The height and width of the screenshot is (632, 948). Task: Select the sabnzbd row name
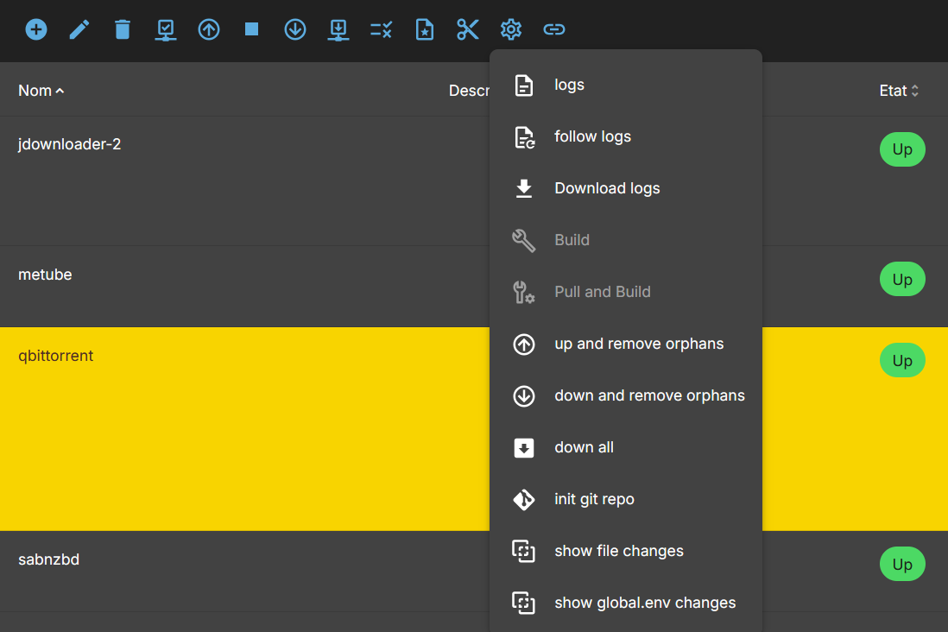[x=48, y=559]
